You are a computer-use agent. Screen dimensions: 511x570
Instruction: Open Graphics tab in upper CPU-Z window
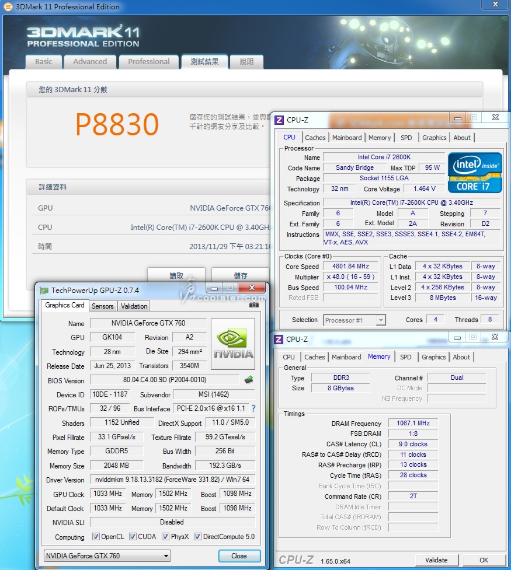click(434, 138)
